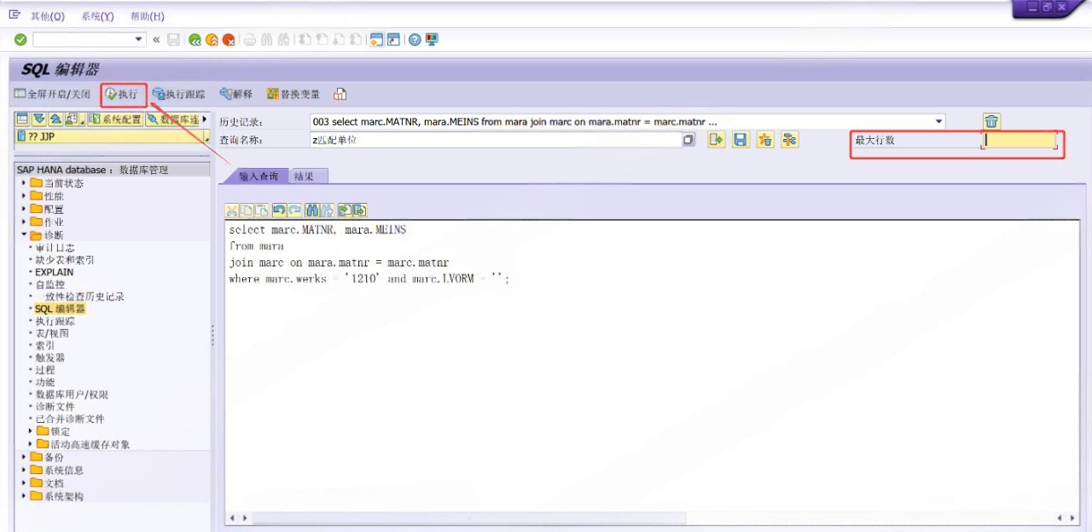Click the Find binoculars icon in the editor toolbar
Screen dimensions: 1092x532
[311, 210]
